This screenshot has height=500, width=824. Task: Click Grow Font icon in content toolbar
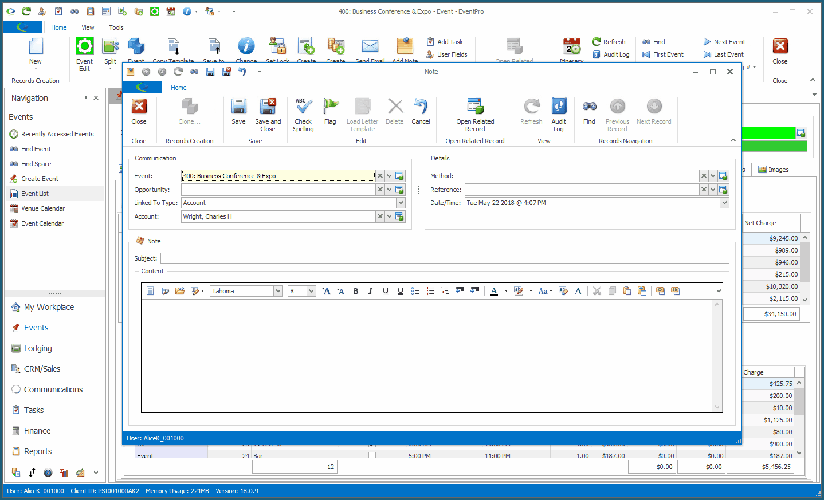pyautogui.click(x=326, y=291)
